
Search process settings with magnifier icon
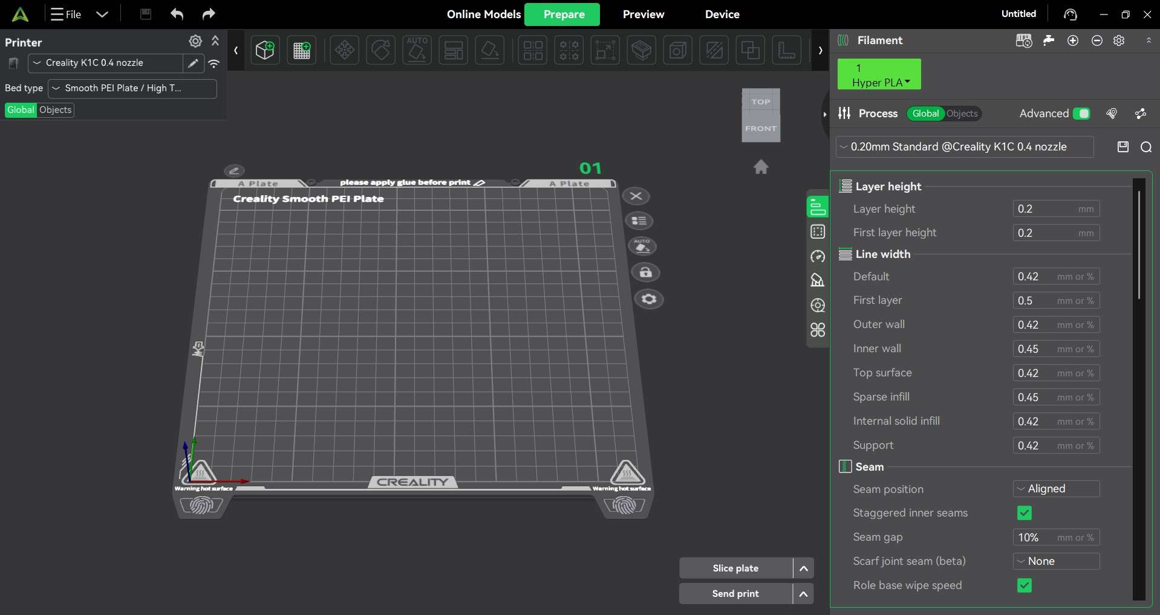click(x=1146, y=147)
